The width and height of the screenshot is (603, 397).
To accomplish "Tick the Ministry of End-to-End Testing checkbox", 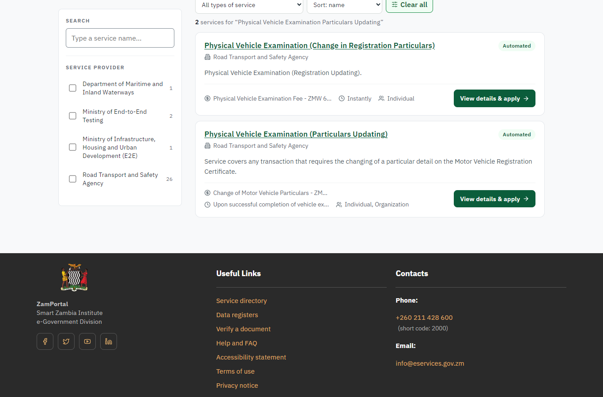I will click(x=73, y=116).
